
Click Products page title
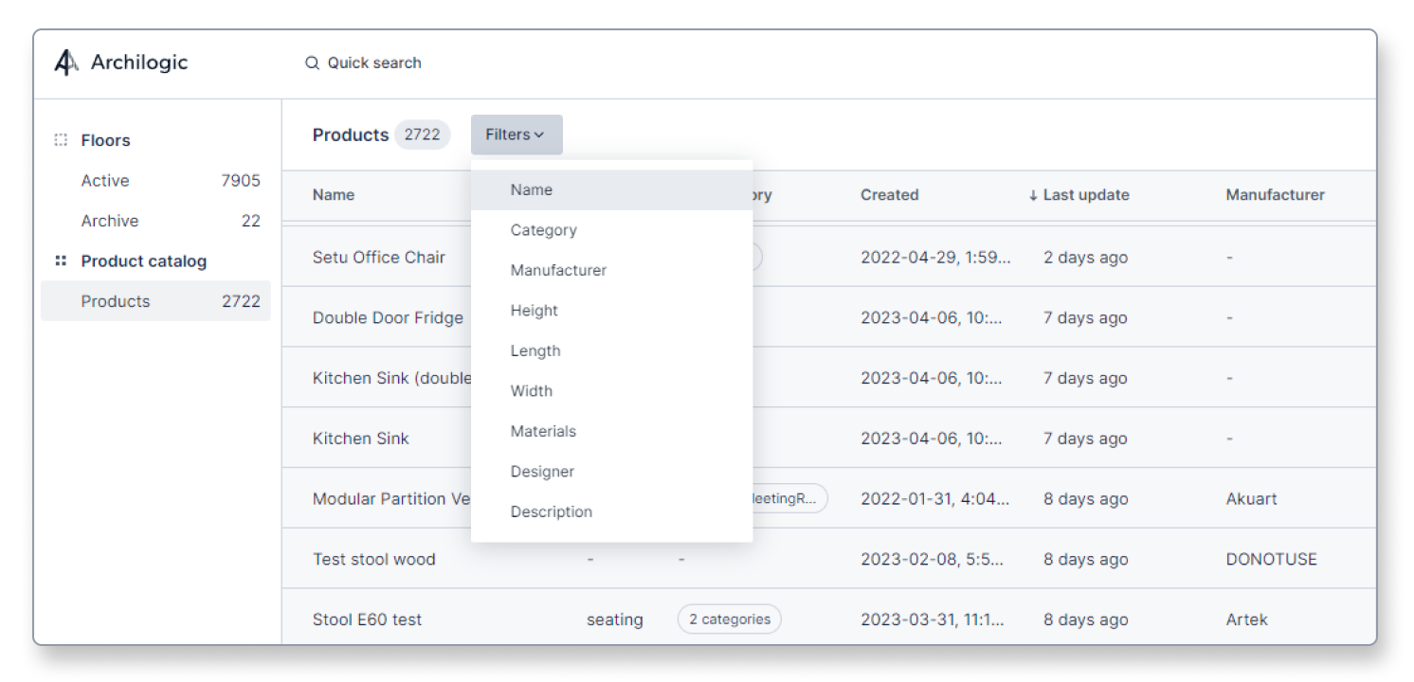click(351, 135)
